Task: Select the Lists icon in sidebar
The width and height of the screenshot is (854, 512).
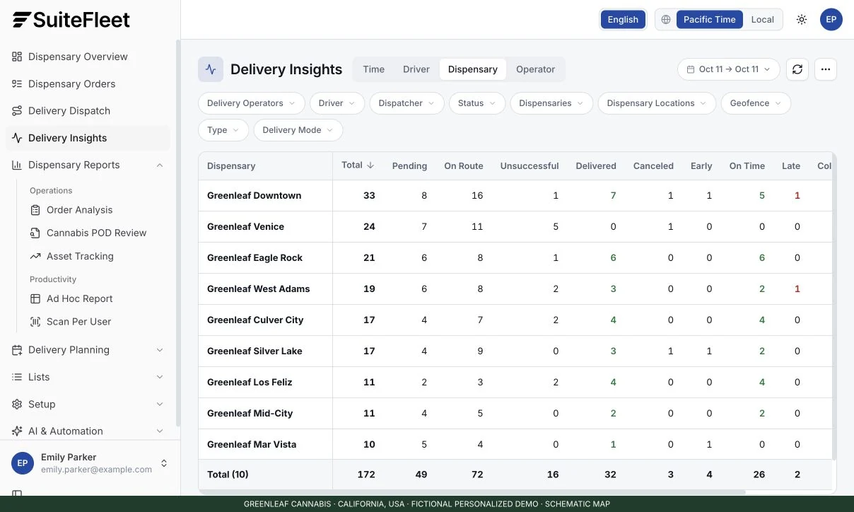Action: click(17, 377)
